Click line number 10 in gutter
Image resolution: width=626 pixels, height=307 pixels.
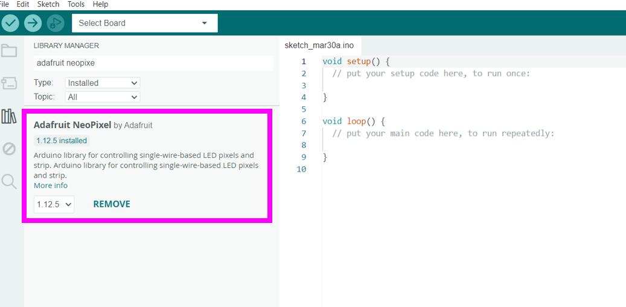(x=301, y=169)
